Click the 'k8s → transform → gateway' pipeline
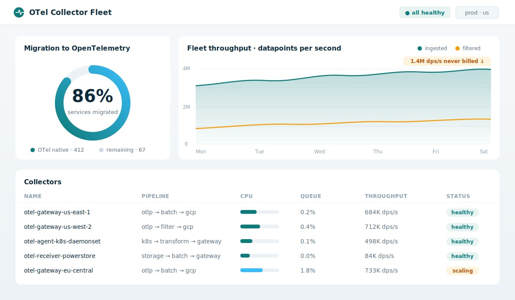This screenshot has width=515, height=300. pos(182,241)
